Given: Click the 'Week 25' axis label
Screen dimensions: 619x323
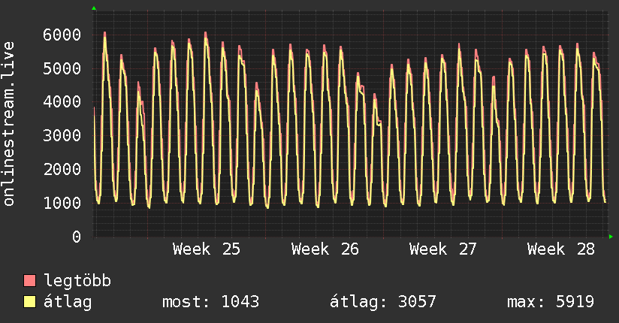Looking at the screenshot, I should coord(207,249).
